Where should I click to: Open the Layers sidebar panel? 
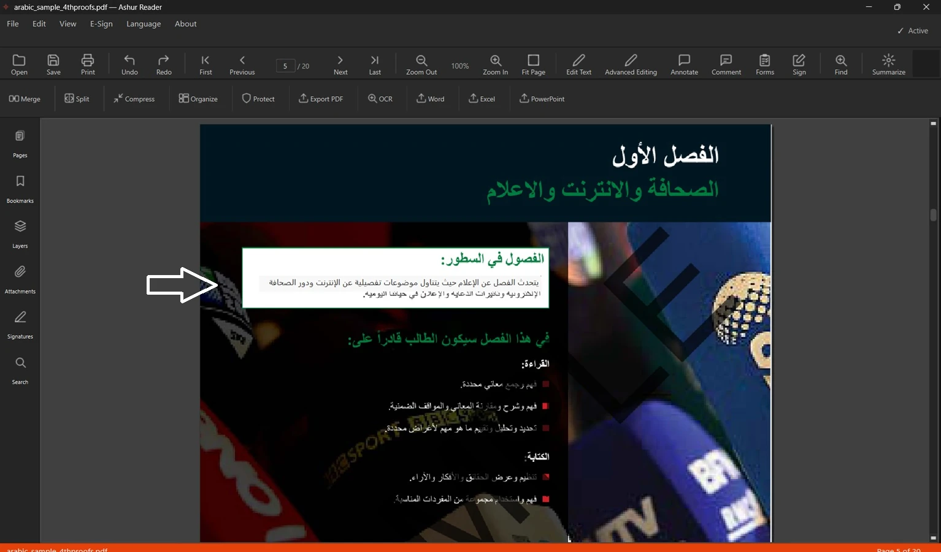(20, 235)
